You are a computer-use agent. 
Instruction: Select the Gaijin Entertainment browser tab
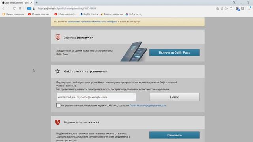click(17, 3)
